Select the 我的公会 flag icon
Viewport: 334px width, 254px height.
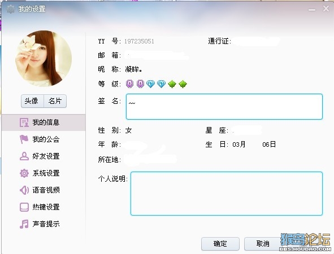pyautogui.click(x=24, y=139)
